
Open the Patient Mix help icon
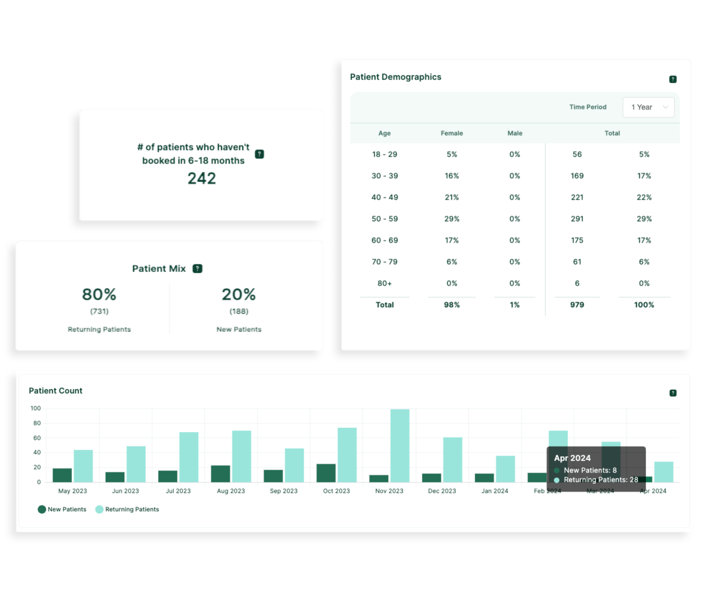coord(197,268)
